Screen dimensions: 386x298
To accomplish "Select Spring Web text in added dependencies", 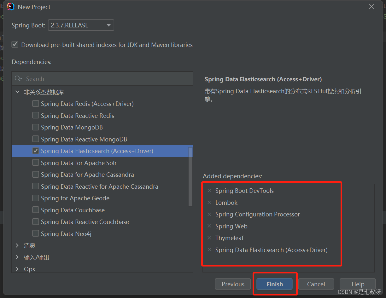I will [231, 226].
